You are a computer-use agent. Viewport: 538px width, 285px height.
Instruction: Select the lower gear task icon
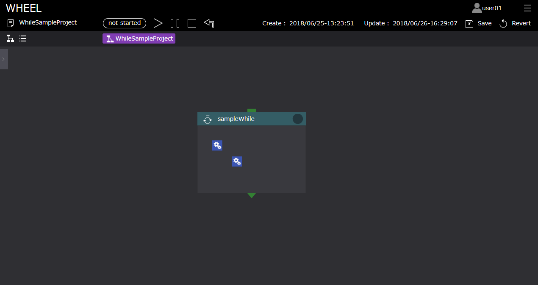237,161
